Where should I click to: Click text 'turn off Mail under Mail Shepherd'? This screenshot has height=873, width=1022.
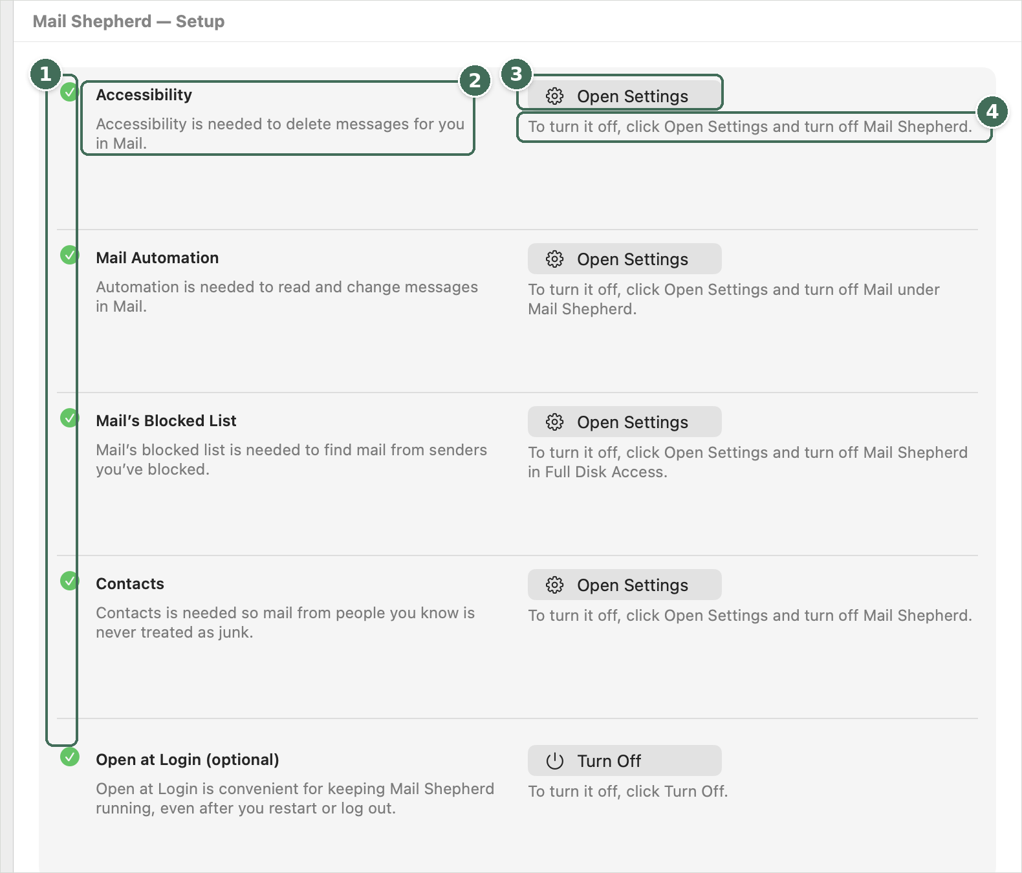tap(734, 299)
